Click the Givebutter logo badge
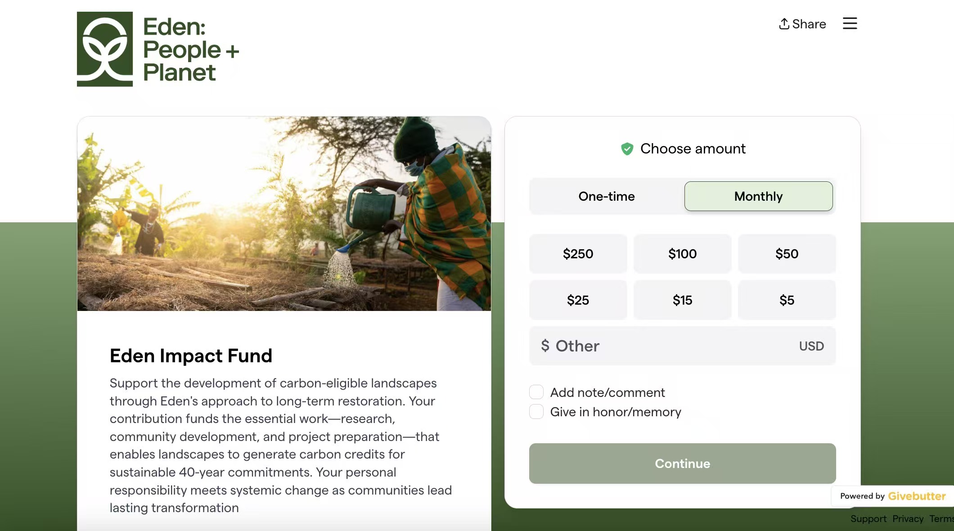The image size is (954, 531). coord(916,496)
